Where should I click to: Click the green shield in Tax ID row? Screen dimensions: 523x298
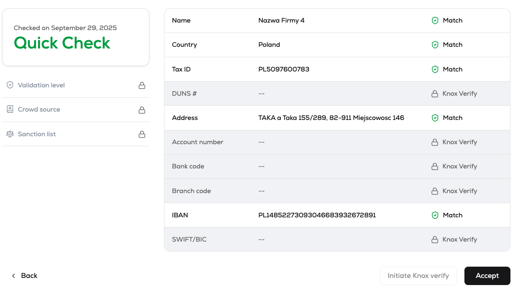435,69
